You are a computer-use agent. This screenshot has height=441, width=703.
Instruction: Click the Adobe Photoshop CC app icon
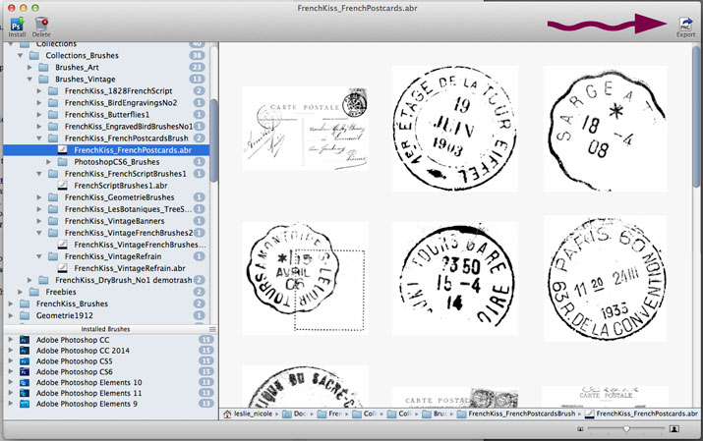[25, 340]
